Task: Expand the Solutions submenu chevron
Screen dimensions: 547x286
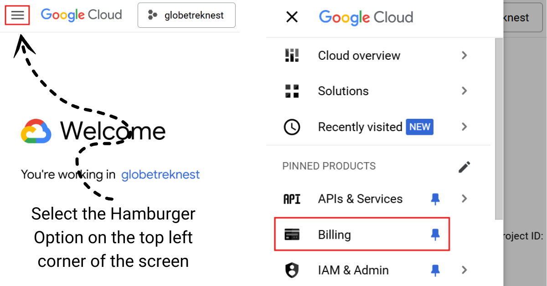Action: [x=464, y=91]
